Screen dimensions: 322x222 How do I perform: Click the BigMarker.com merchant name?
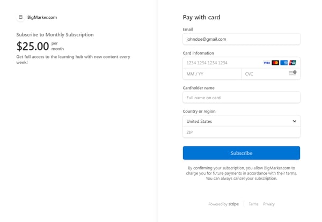(42, 17)
